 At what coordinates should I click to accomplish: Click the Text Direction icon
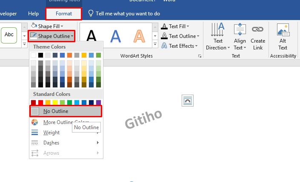click(218, 30)
